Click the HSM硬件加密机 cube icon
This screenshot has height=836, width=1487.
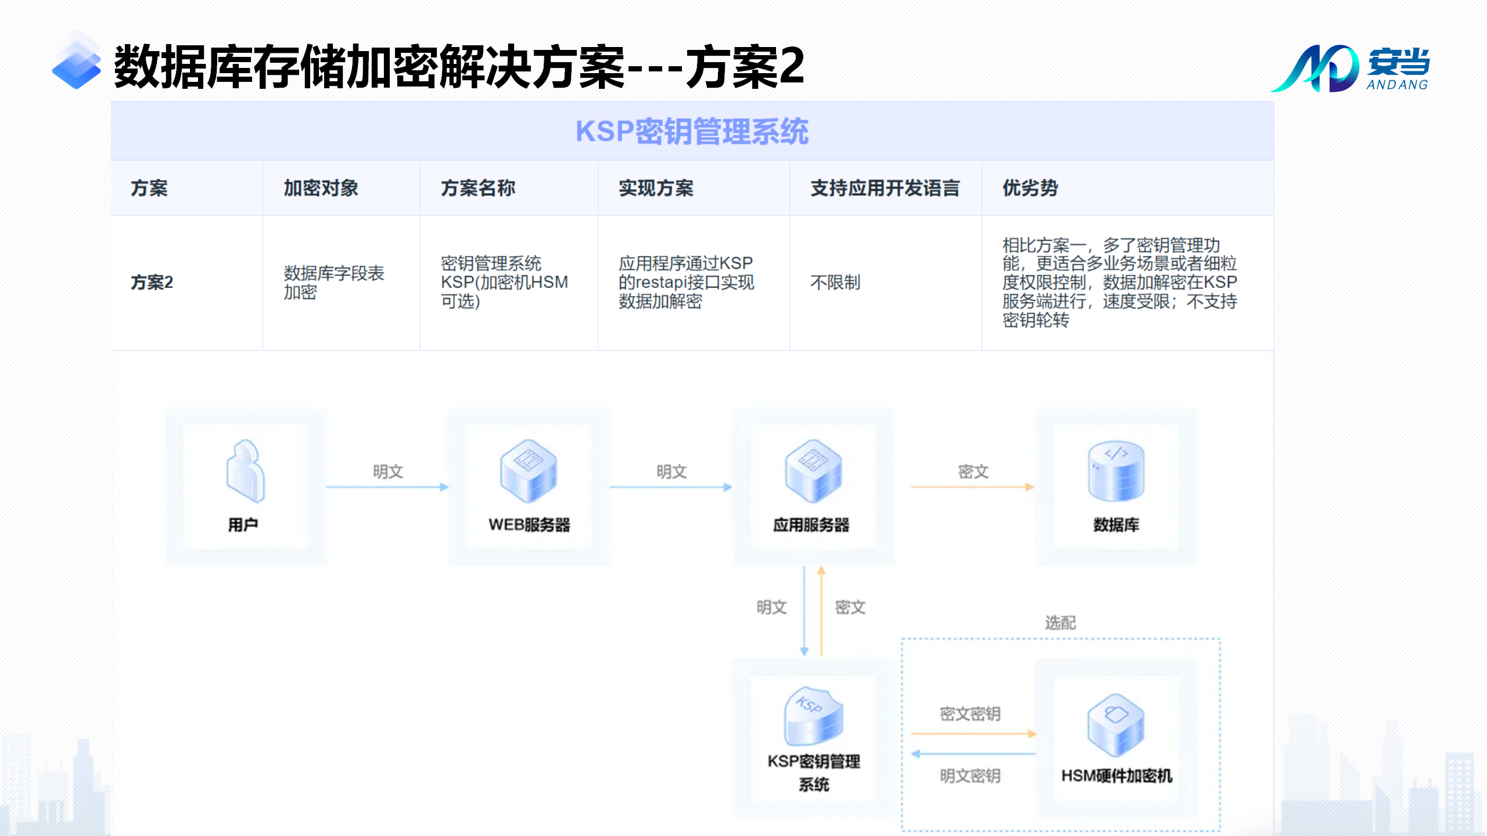pos(1116,725)
